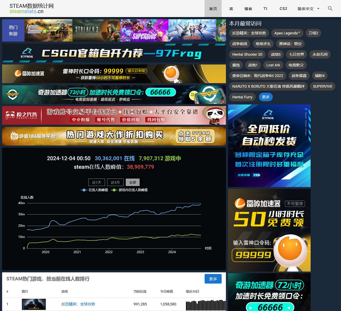This screenshot has height=311, width=341.
Task: Open the 奇游加速器 72小时 sidebar ad
Action: click(x=269, y=292)
